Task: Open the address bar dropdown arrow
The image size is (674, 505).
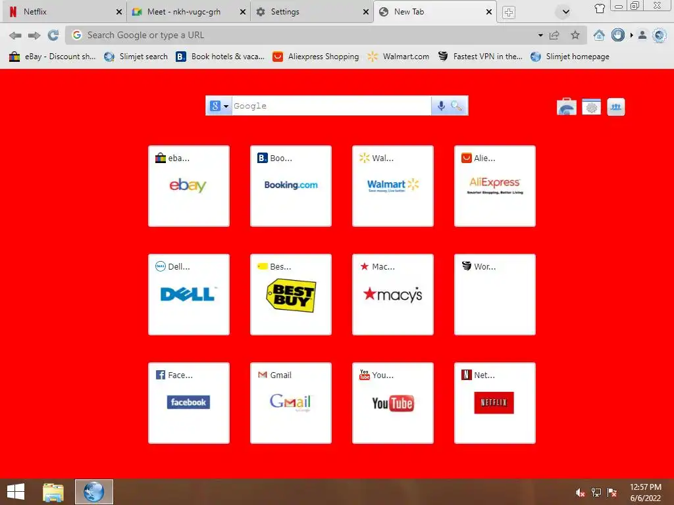Action: point(540,36)
